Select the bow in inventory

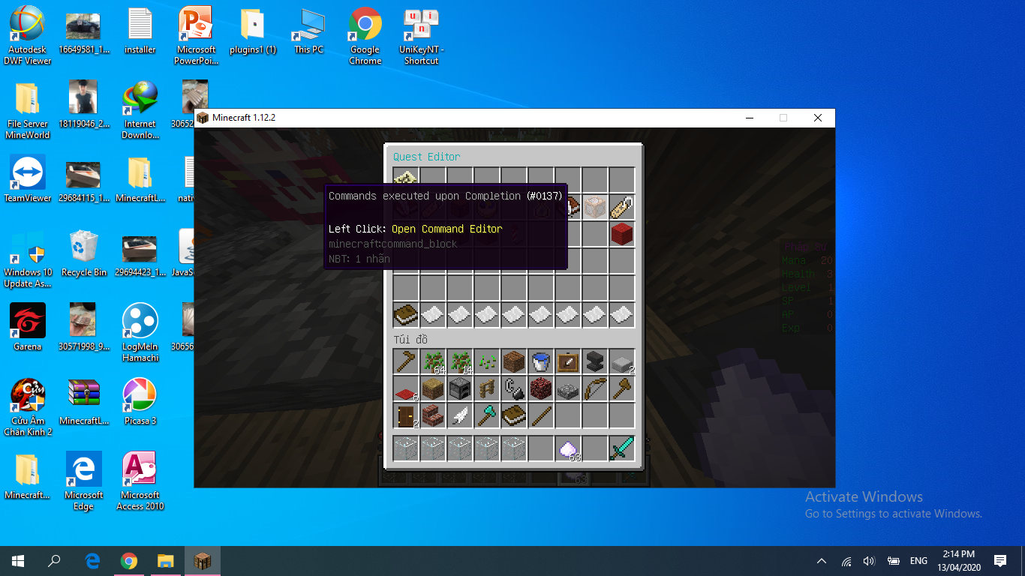tap(595, 388)
